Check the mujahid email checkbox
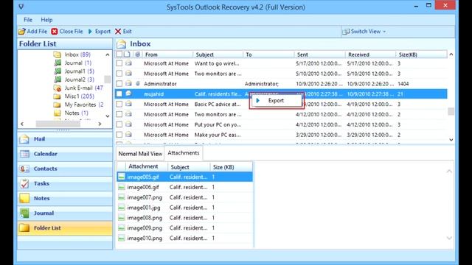Screen dimensions: 472x265 tap(119, 93)
